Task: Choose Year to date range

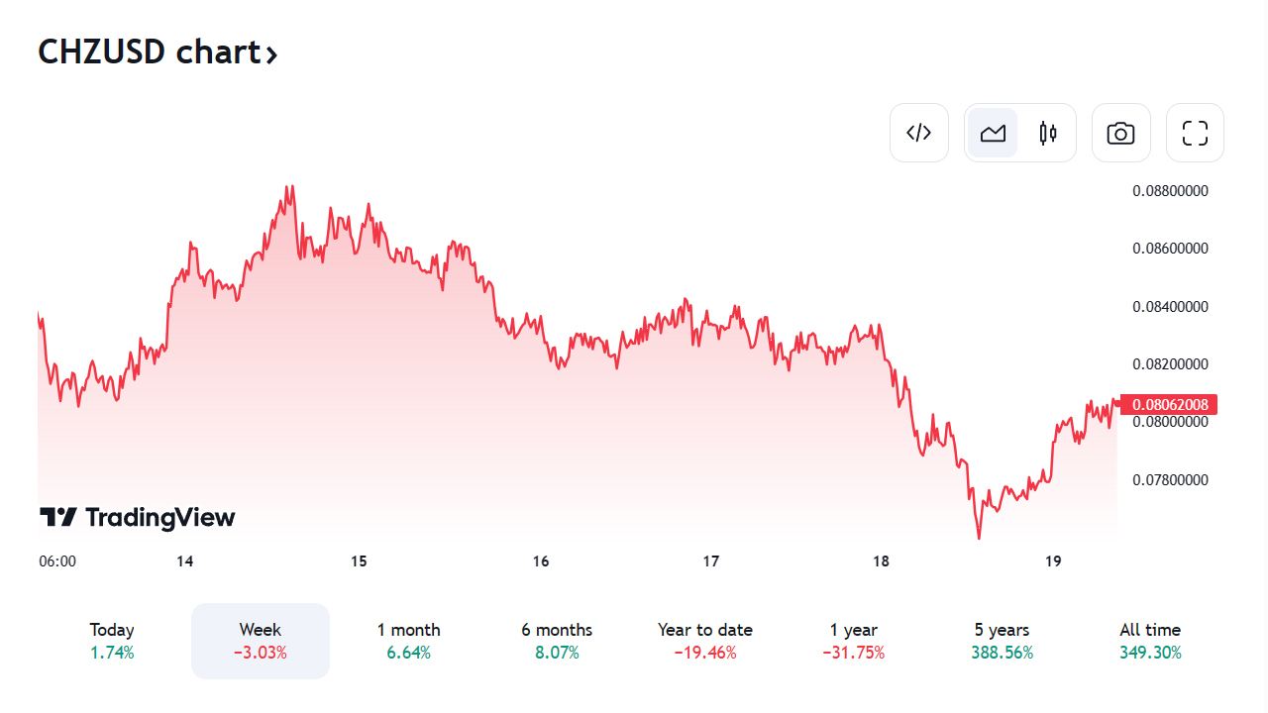Action: [705, 641]
